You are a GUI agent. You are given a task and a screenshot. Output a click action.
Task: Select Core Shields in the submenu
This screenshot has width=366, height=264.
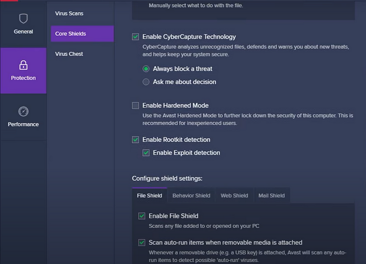click(x=83, y=34)
